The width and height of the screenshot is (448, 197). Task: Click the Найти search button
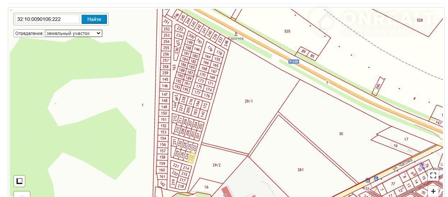[x=94, y=19]
